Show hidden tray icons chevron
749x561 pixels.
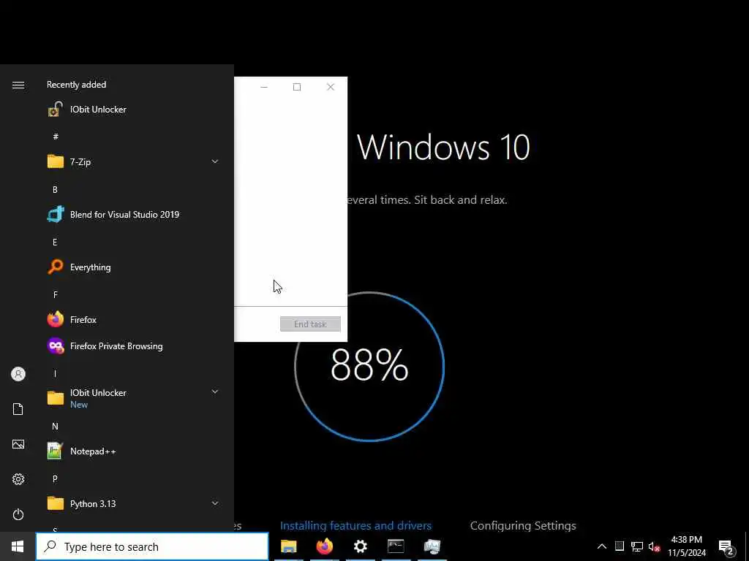602,546
